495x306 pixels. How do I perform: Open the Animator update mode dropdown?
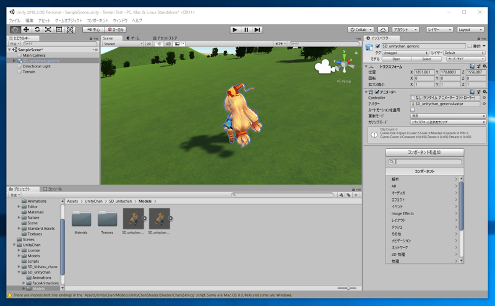click(447, 116)
